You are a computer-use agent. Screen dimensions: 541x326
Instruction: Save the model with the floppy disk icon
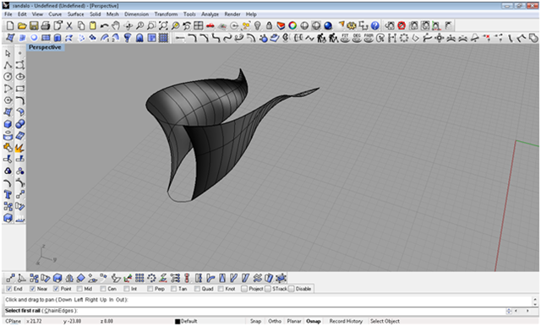coord(34,25)
